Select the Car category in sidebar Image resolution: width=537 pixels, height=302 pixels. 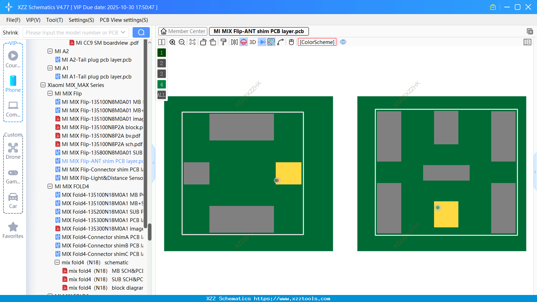point(13,201)
